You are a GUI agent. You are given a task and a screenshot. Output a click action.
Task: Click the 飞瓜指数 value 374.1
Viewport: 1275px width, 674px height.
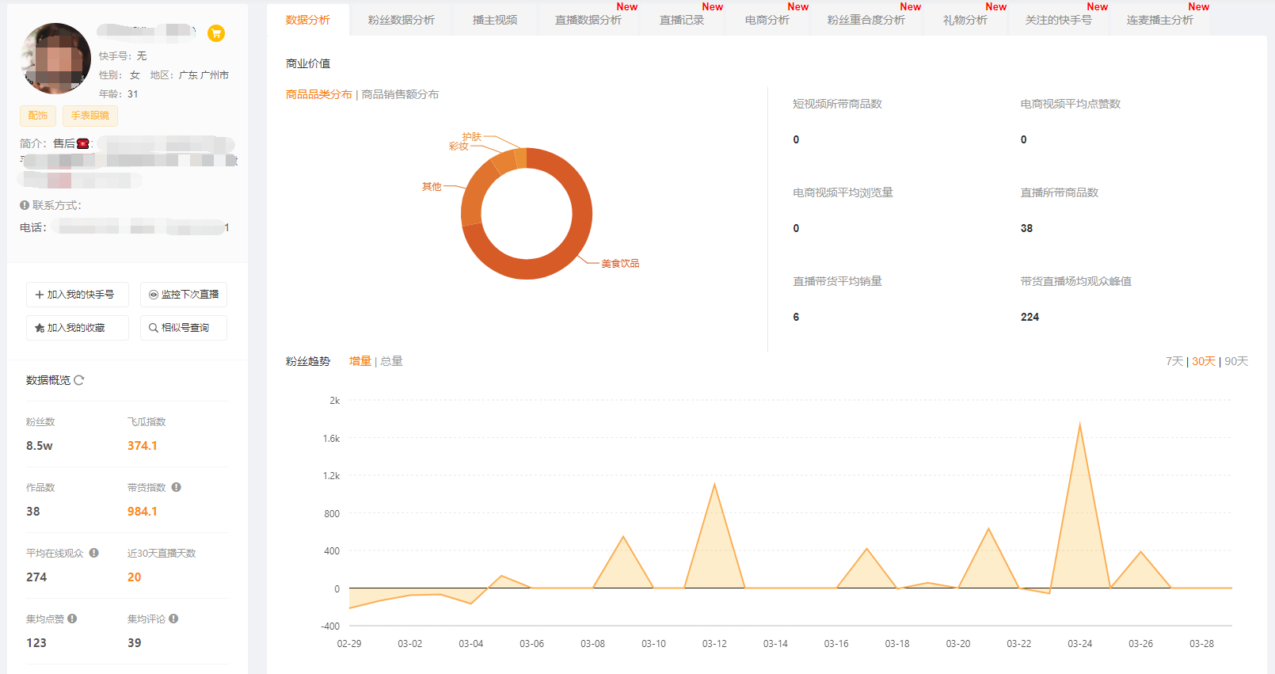point(143,446)
